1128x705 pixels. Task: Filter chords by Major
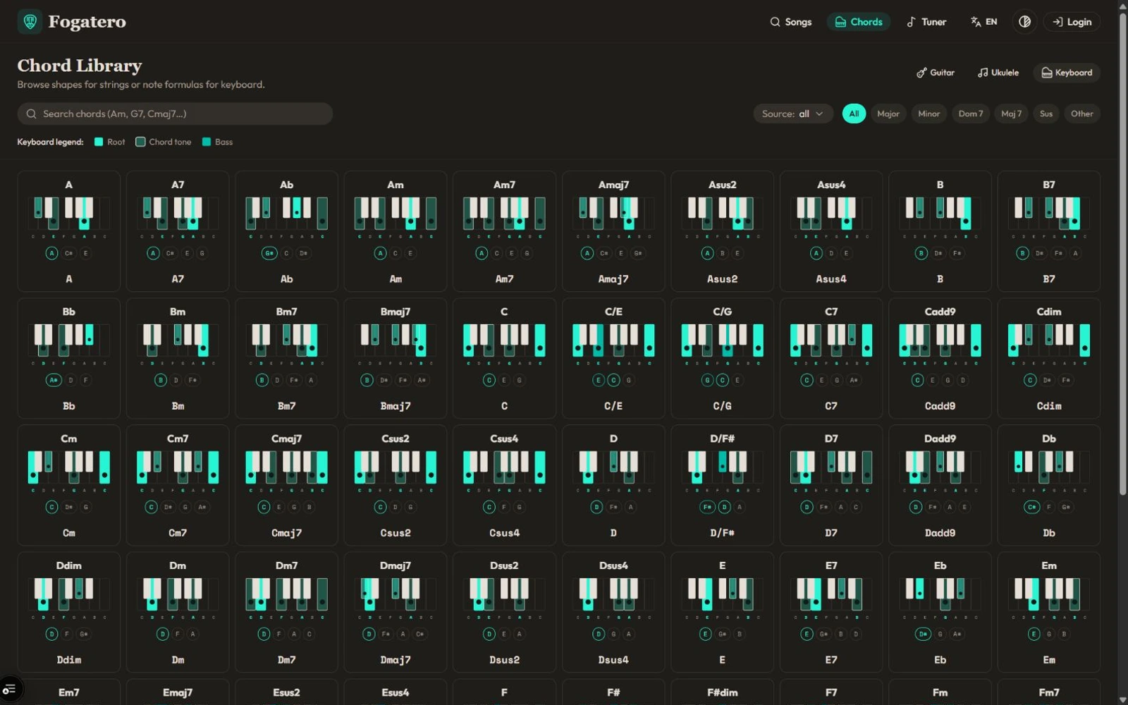[888, 114]
